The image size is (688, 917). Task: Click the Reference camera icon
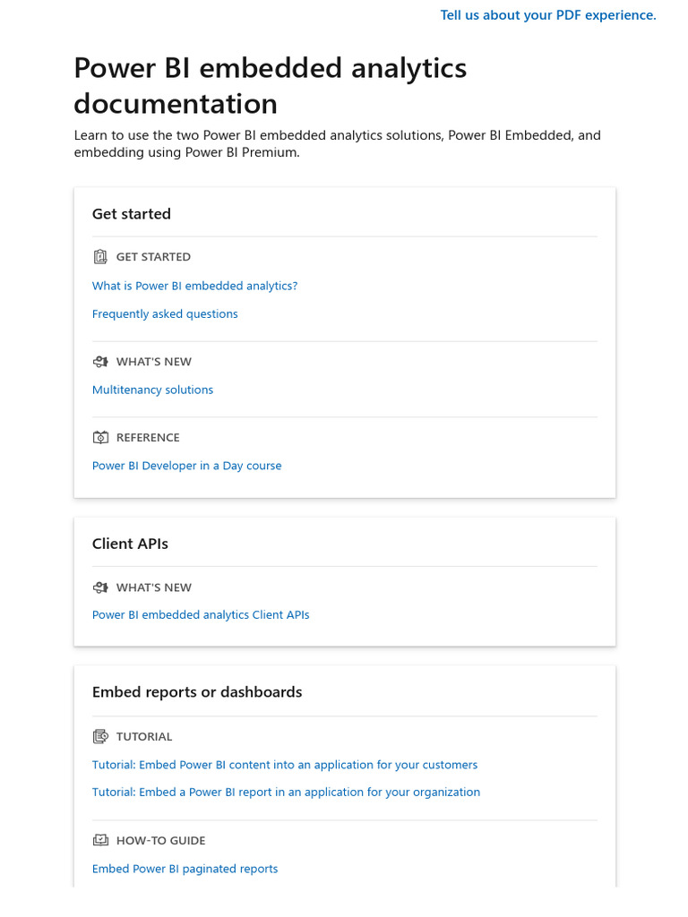click(x=100, y=438)
